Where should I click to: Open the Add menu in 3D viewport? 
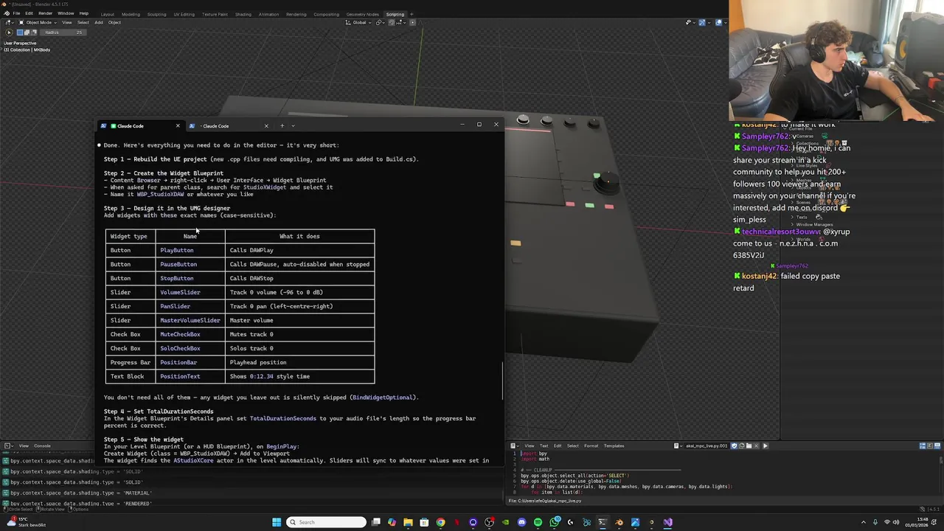(98, 22)
